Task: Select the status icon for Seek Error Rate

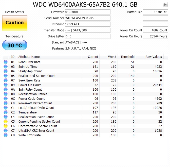Action: [6, 80]
